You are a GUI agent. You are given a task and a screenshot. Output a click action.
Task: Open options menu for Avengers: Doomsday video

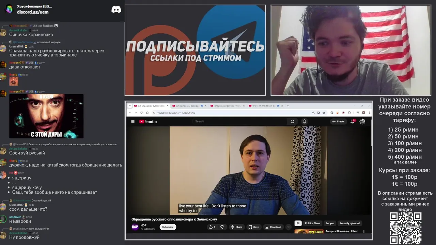pos(364,231)
